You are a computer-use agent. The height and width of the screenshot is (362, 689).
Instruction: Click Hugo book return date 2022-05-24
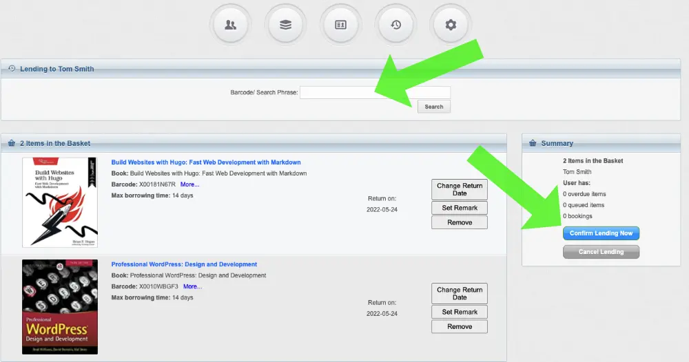382,210
